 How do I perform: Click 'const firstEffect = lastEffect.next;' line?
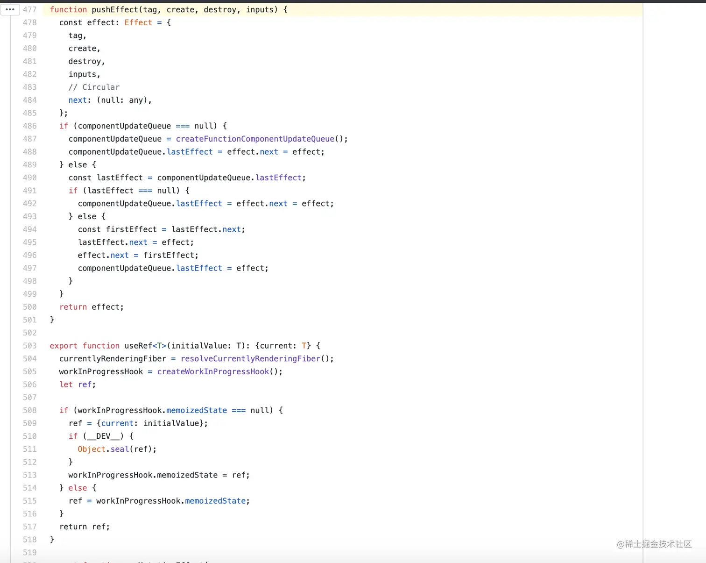tap(162, 229)
